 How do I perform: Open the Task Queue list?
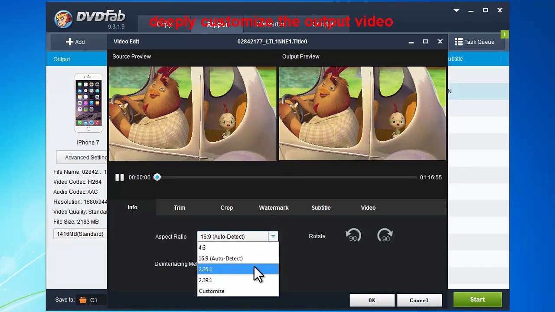(x=474, y=42)
